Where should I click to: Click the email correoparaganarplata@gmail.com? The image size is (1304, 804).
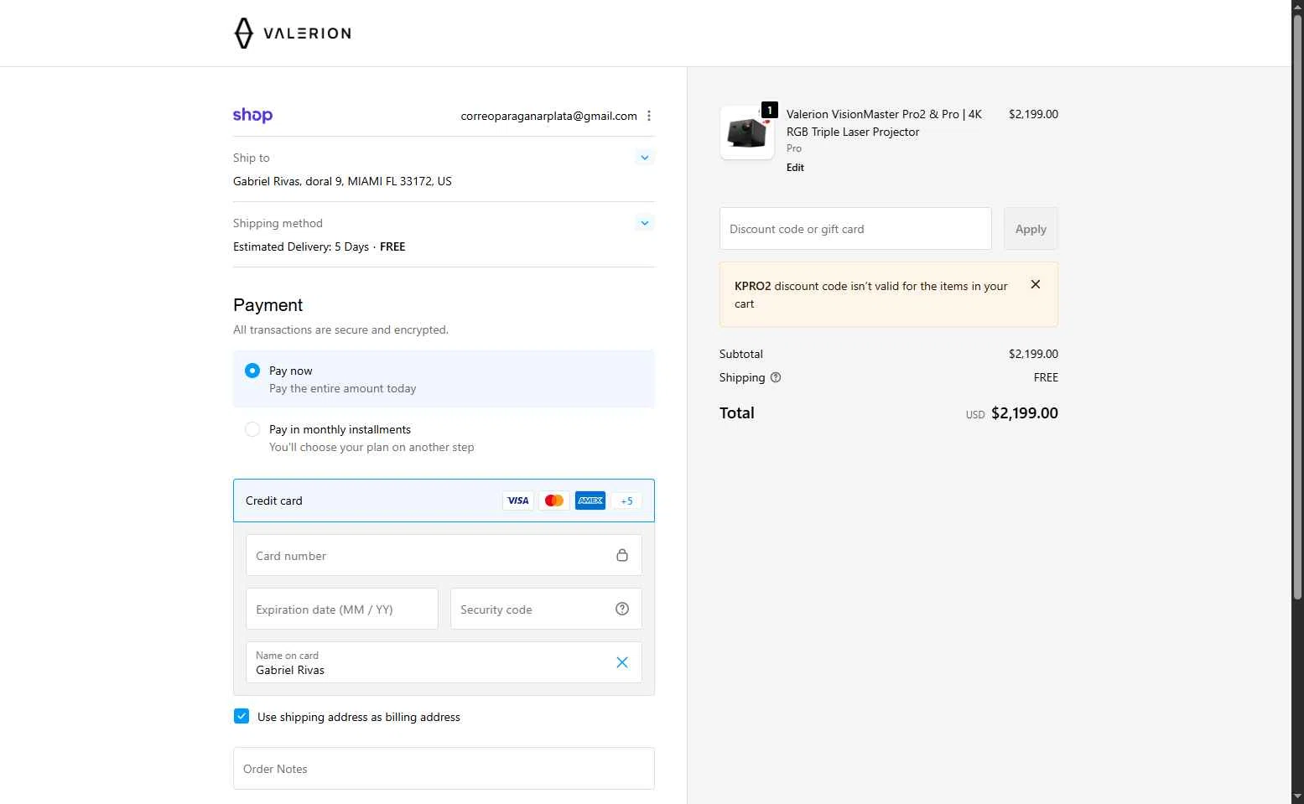coord(548,116)
